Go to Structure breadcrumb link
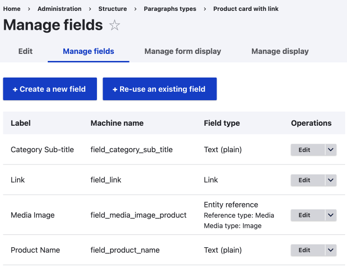The height and width of the screenshot is (268, 347). (113, 9)
